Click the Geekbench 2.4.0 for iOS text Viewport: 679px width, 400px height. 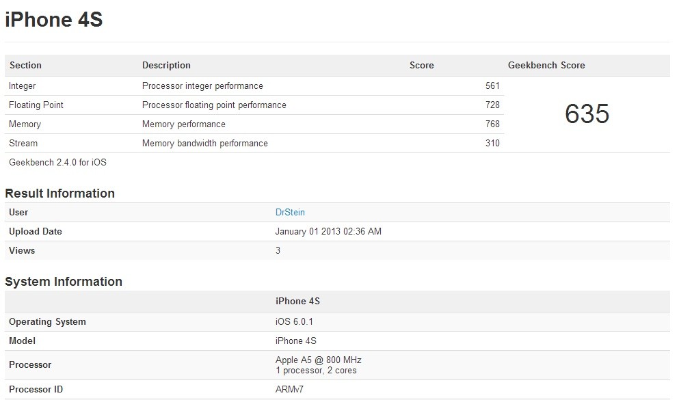point(57,163)
